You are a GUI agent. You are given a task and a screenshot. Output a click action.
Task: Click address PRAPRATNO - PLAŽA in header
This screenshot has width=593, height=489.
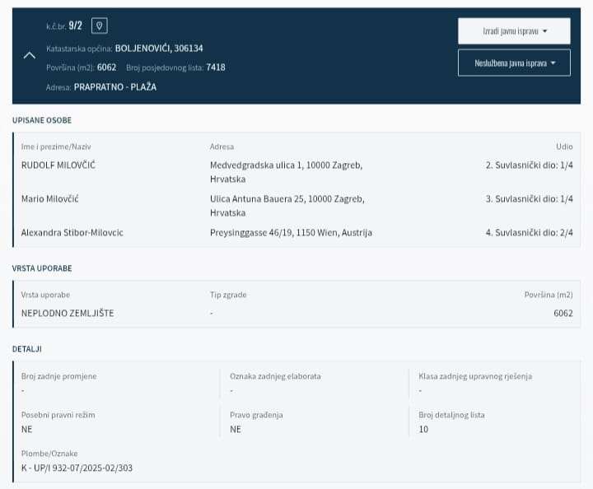click(x=115, y=87)
